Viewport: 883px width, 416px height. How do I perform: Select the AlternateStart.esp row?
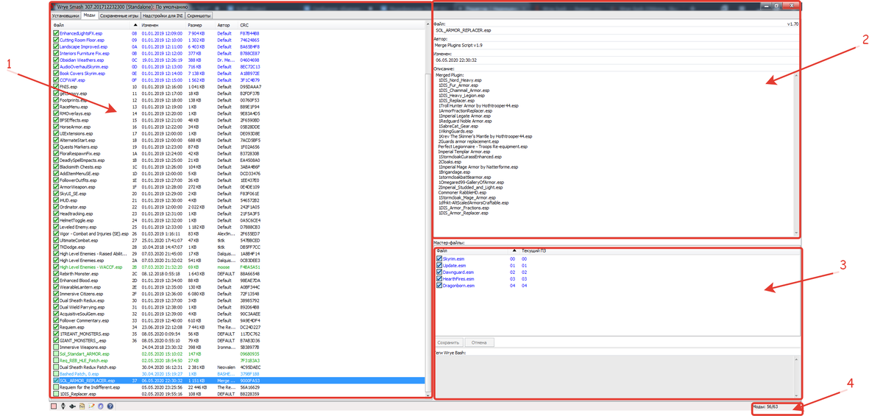click(238, 140)
